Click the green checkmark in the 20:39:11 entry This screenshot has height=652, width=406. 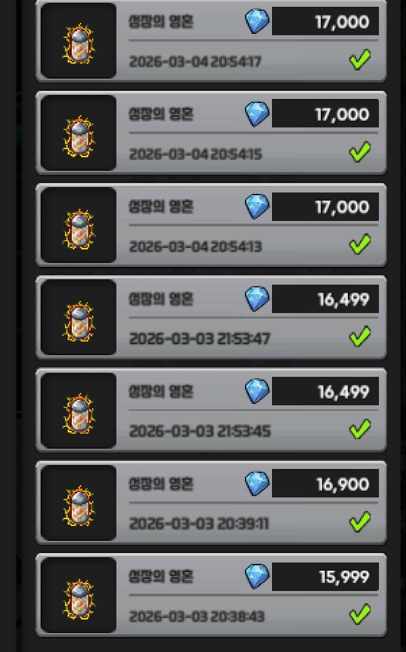pyautogui.click(x=360, y=521)
